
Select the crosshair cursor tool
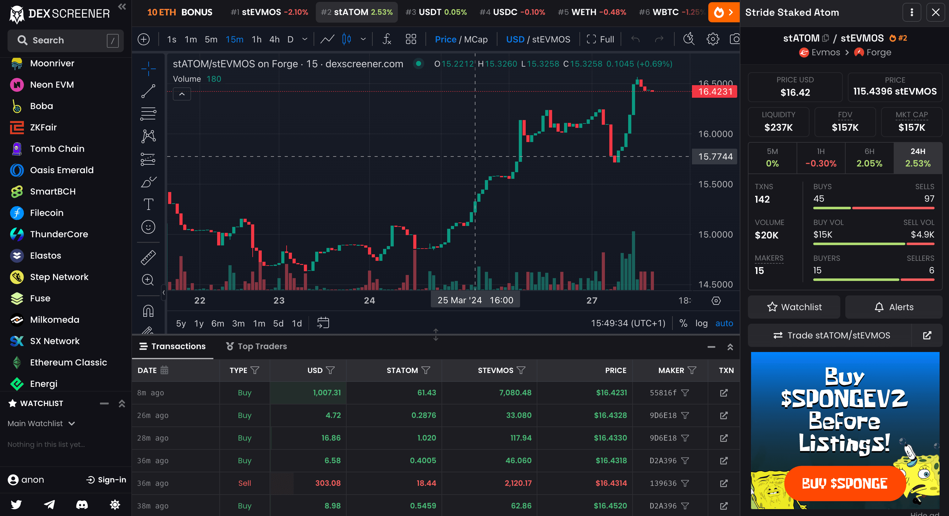148,68
